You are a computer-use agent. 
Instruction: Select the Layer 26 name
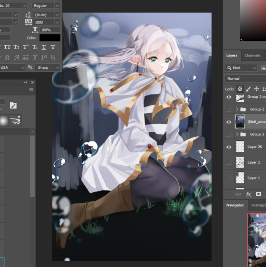click(x=255, y=147)
